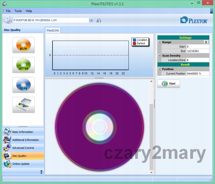This screenshot has height=184, width=215.
Task: Open the JITTER test tool
Action: [24, 65]
